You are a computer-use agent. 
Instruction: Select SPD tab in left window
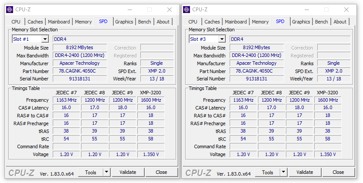click(103, 21)
